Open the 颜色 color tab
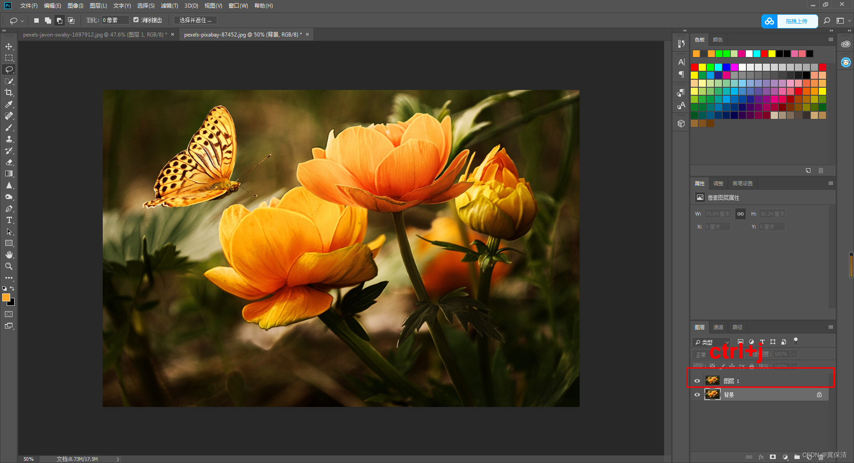 coord(718,40)
